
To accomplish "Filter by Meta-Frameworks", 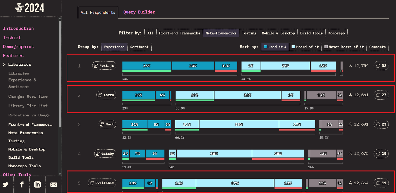I will click(x=221, y=33).
